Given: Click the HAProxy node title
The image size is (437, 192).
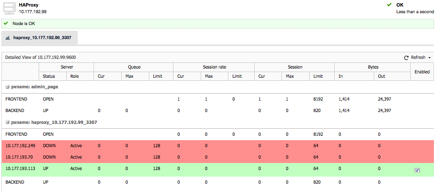Looking at the screenshot, I should point(35,5).
